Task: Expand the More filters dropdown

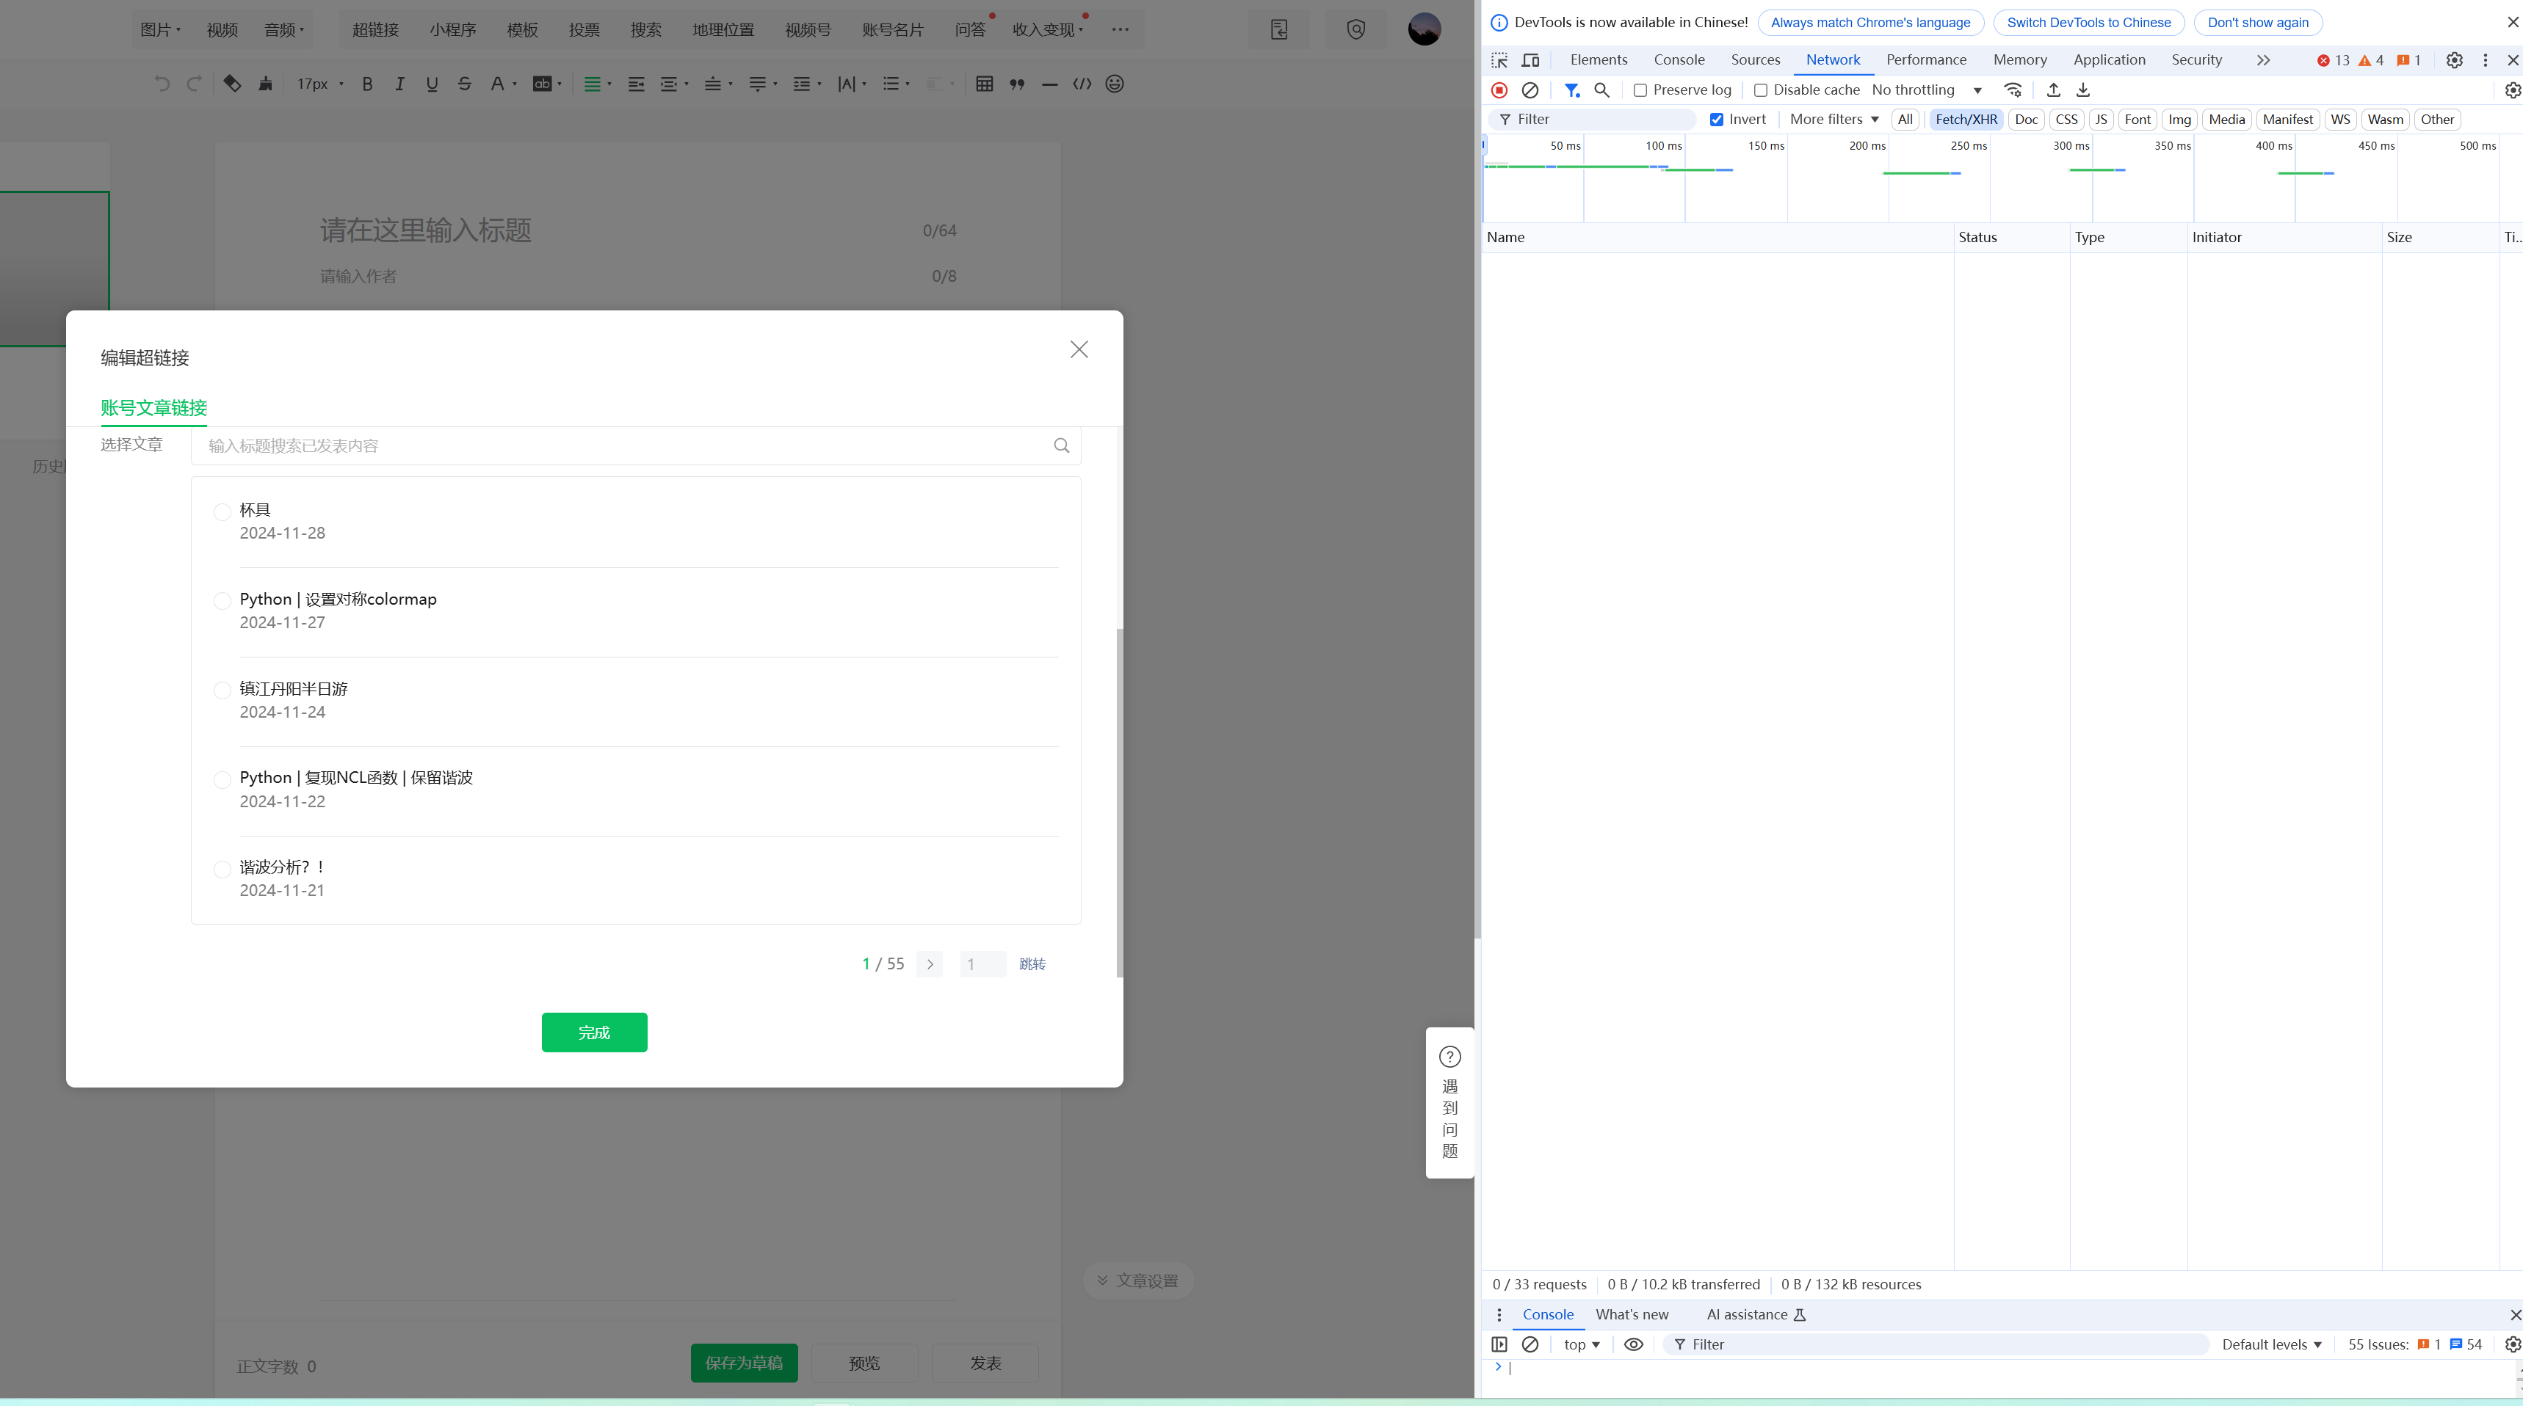Action: click(1834, 120)
